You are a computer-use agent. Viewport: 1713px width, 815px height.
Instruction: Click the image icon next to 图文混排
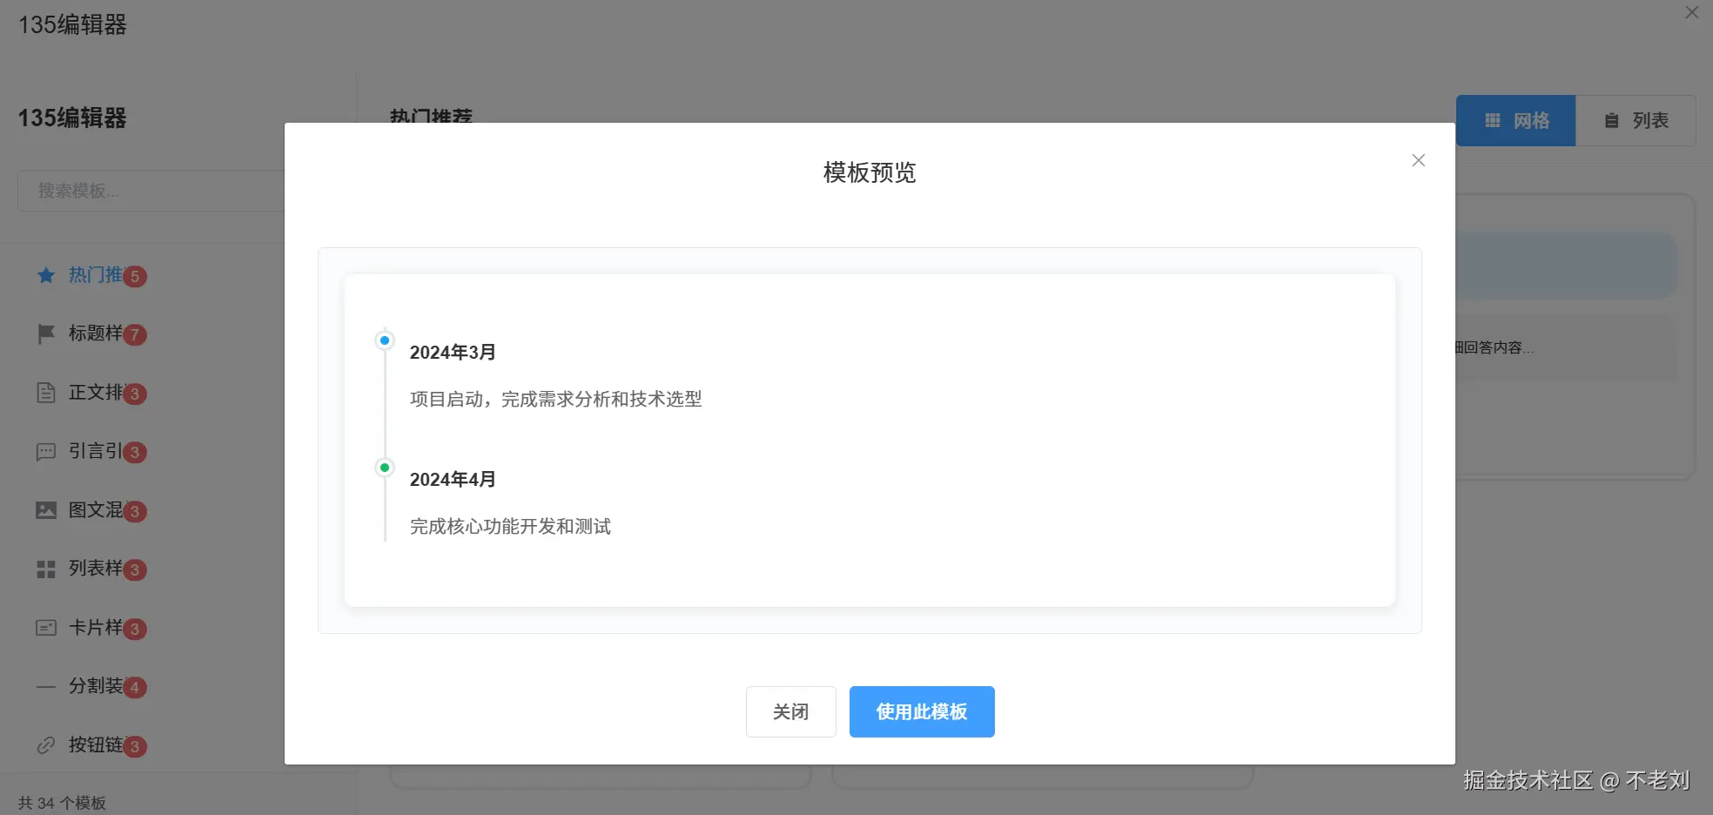(45, 510)
